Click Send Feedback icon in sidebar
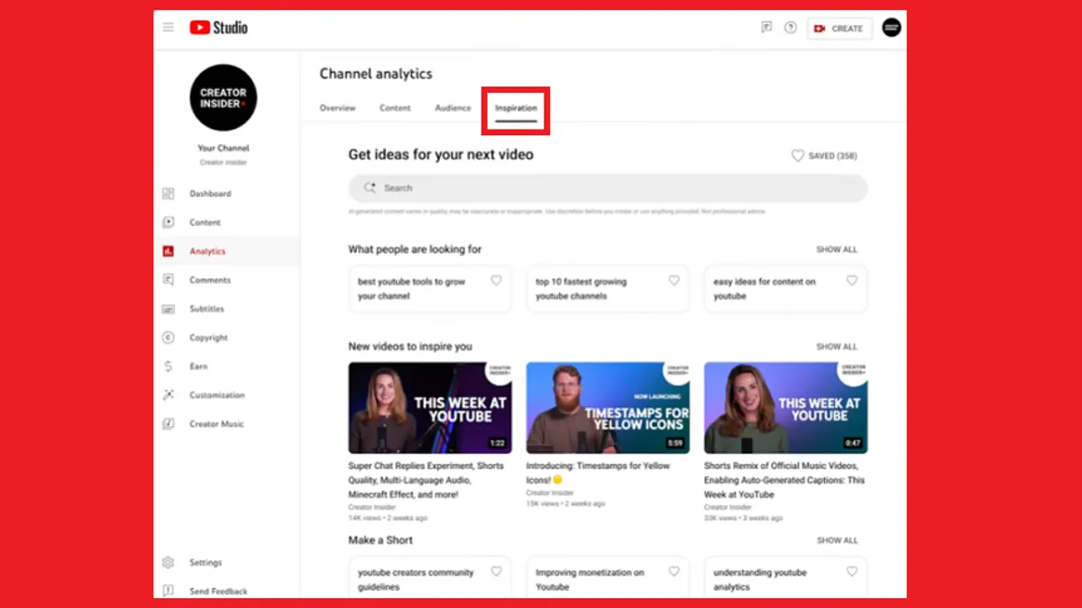This screenshot has width=1082, height=608. pyautogui.click(x=168, y=592)
